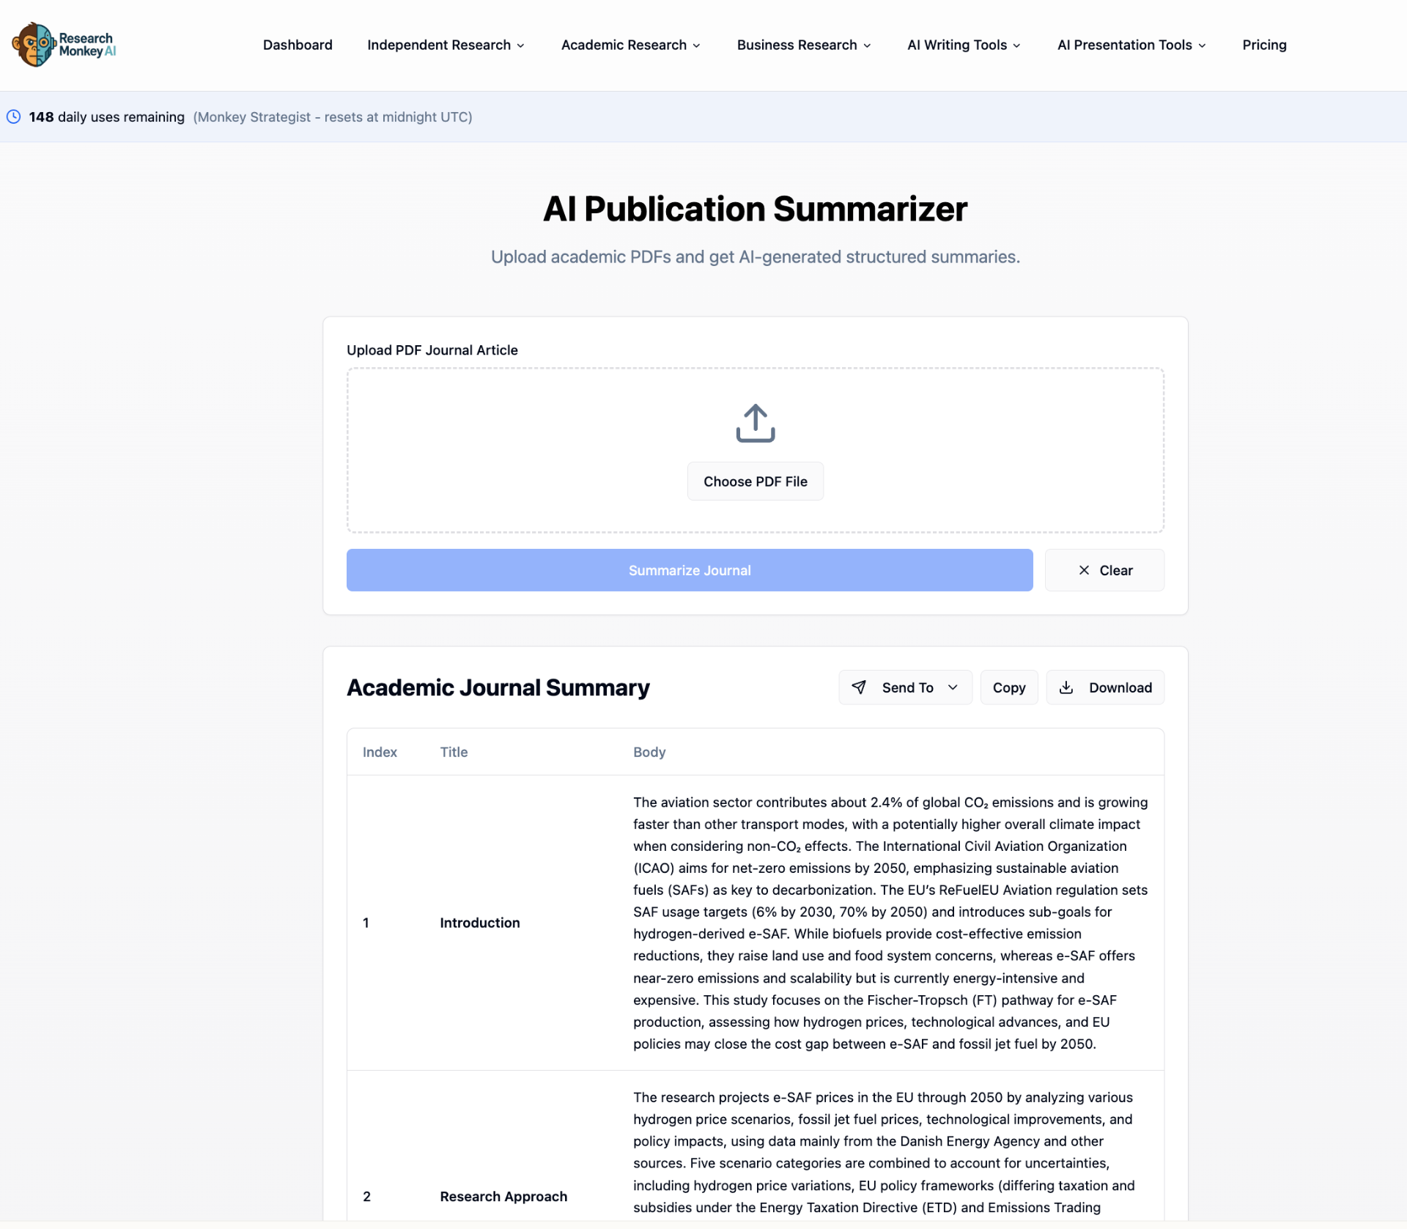The image size is (1407, 1229).
Task: Click the AI Publication Summarizer title
Action: click(x=755, y=209)
